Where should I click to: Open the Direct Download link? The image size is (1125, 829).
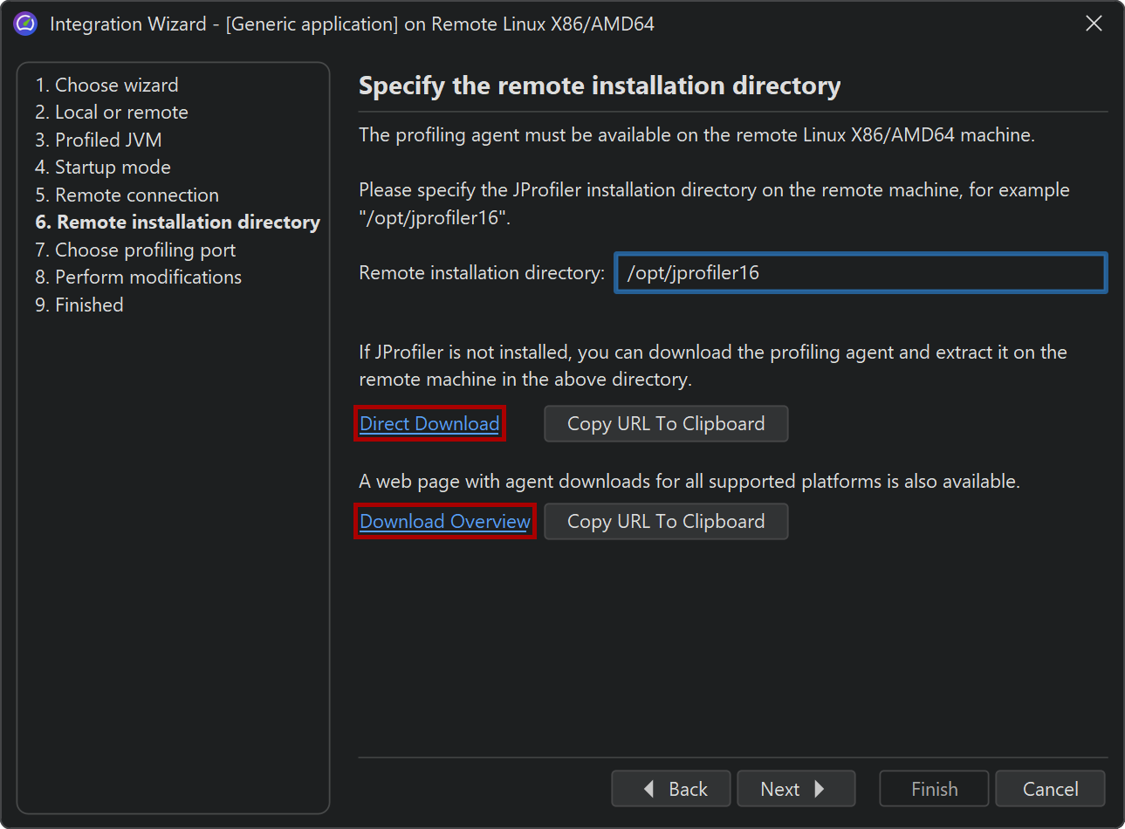click(x=429, y=424)
